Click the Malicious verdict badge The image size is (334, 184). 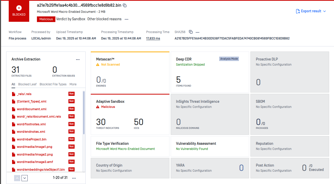tap(46, 19)
